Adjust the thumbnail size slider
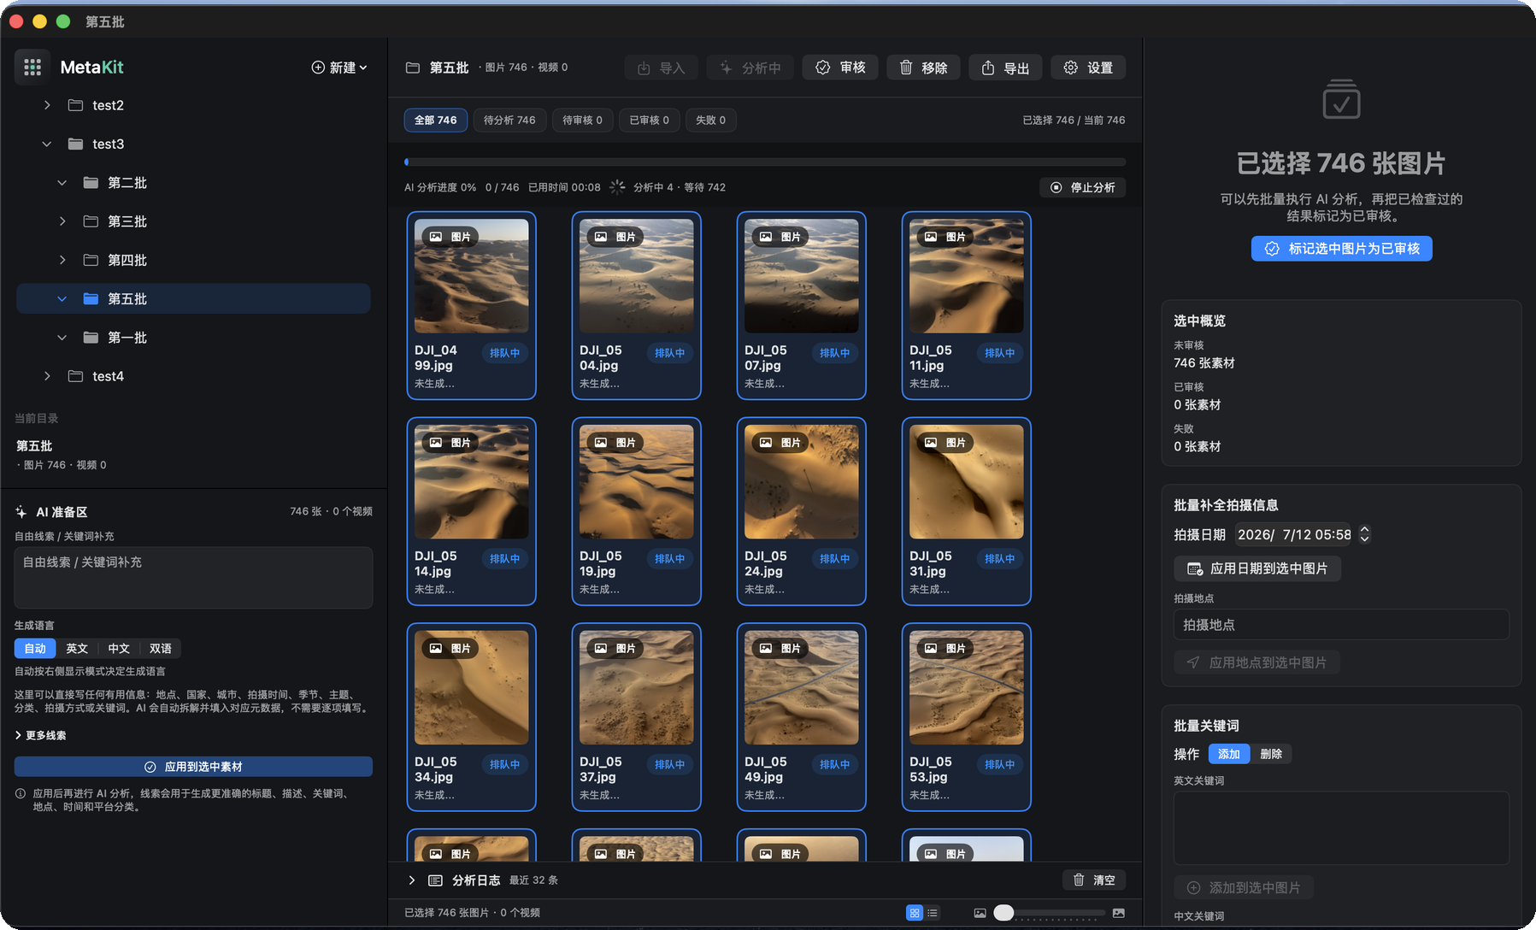1536x930 pixels. click(1050, 913)
